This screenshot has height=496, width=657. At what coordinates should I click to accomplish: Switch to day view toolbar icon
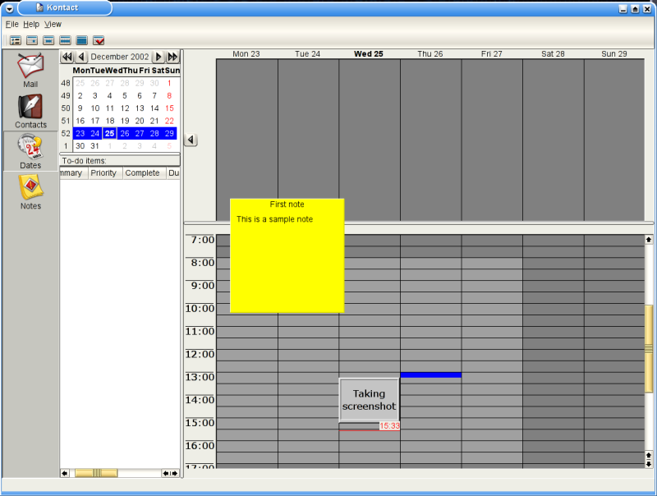click(32, 40)
